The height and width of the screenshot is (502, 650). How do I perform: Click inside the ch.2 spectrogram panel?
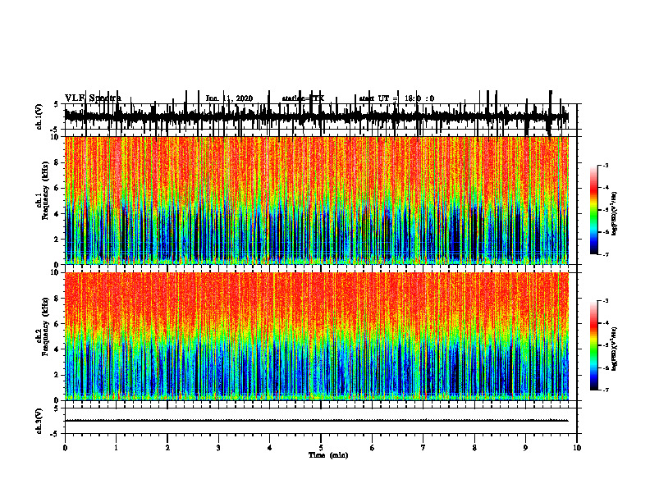[317, 336]
